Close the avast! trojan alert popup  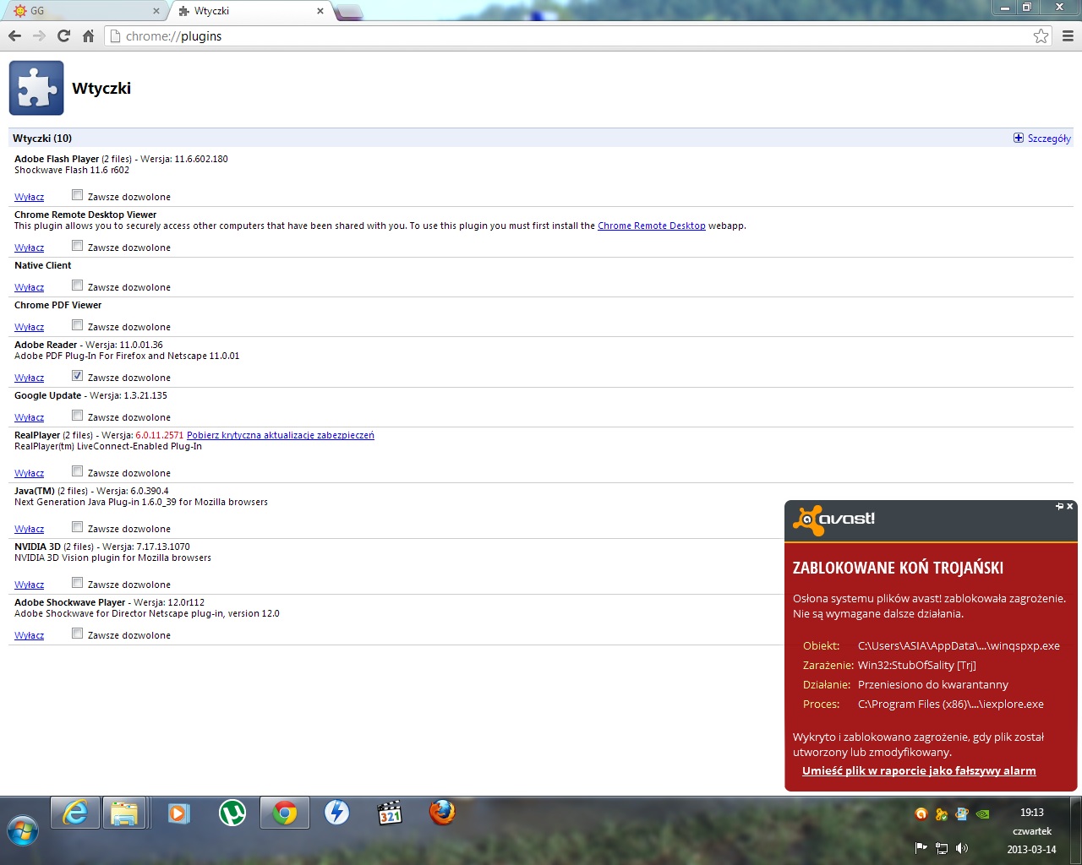[x=1070, y=506]
